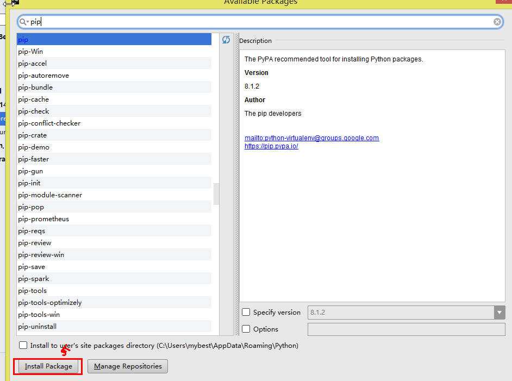Select the pip-bundle package
The width and height of the screenshot is (512, 381).
[114, 87]
